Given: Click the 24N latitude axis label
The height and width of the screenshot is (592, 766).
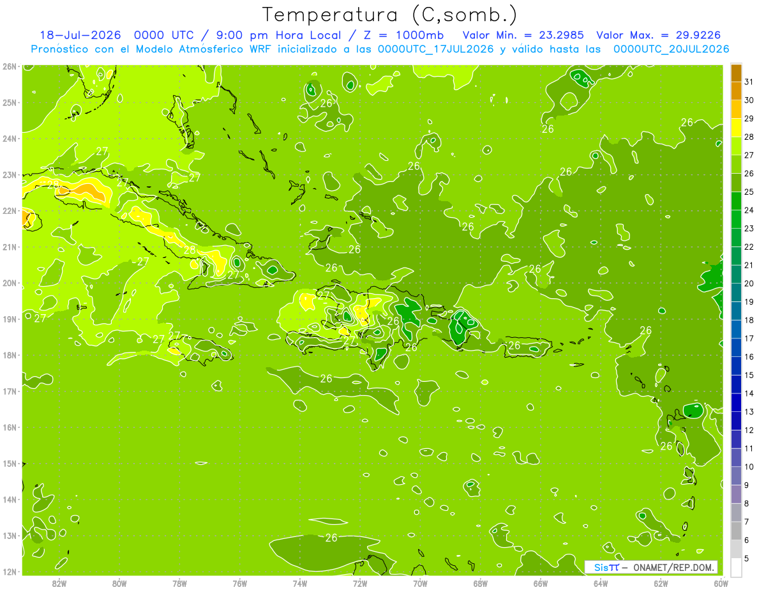Looking at the screenshot, I should click(x=9, y=139).
